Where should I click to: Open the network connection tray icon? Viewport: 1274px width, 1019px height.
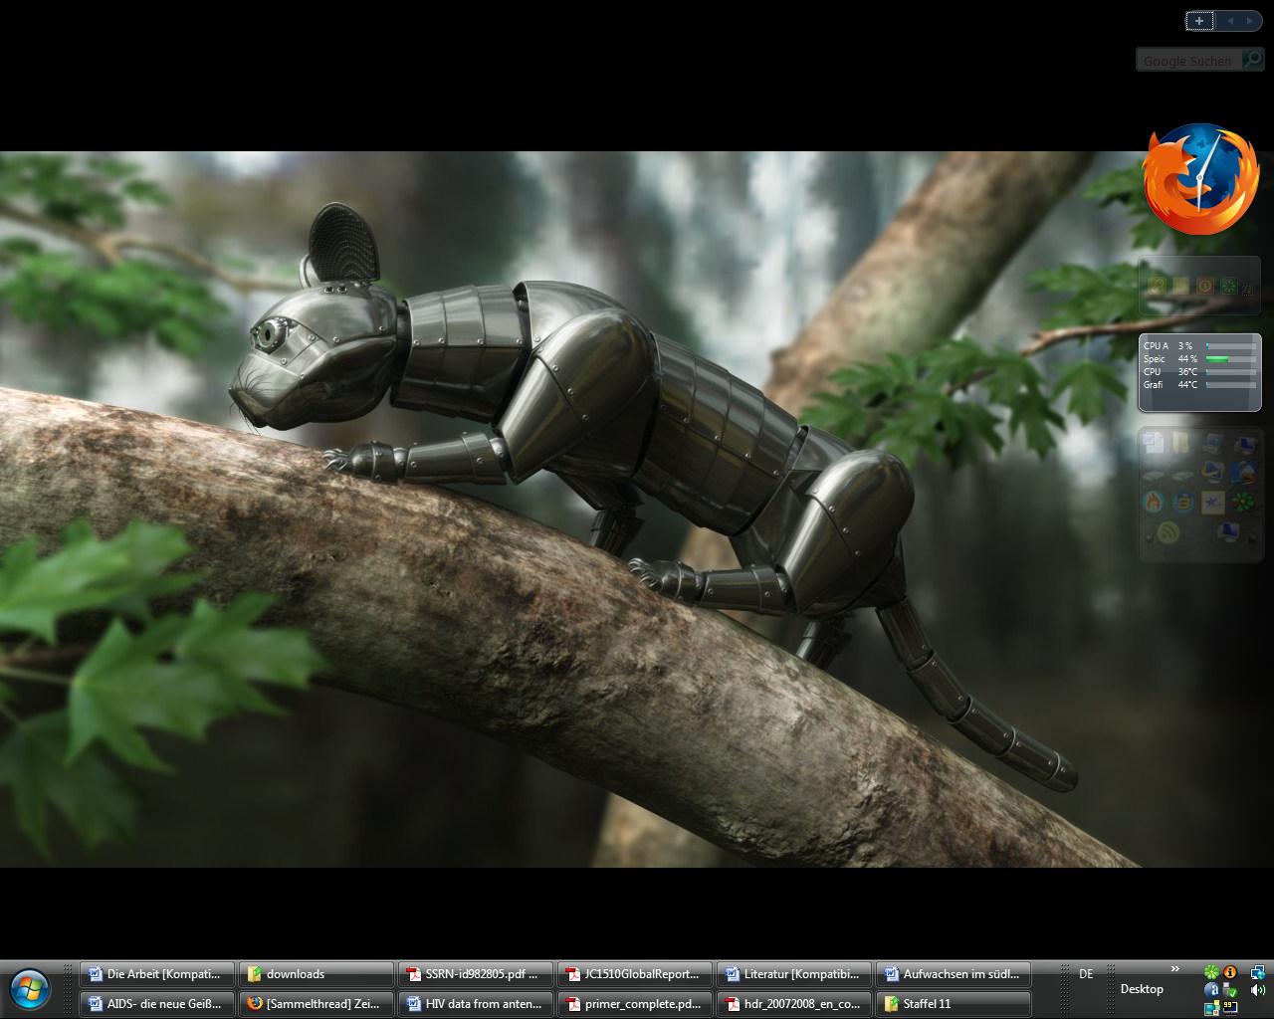click(1258, 972)
